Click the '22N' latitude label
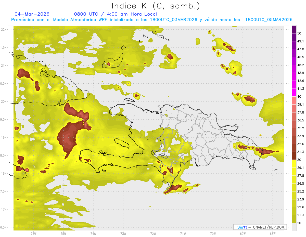The height and width of the screenshot is (237, 306). pyautogui.click(x=4, y=30)
